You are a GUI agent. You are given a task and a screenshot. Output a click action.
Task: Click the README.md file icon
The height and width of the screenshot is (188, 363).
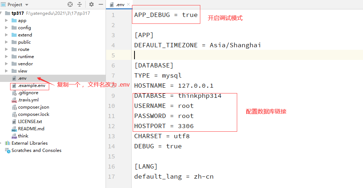14,129
